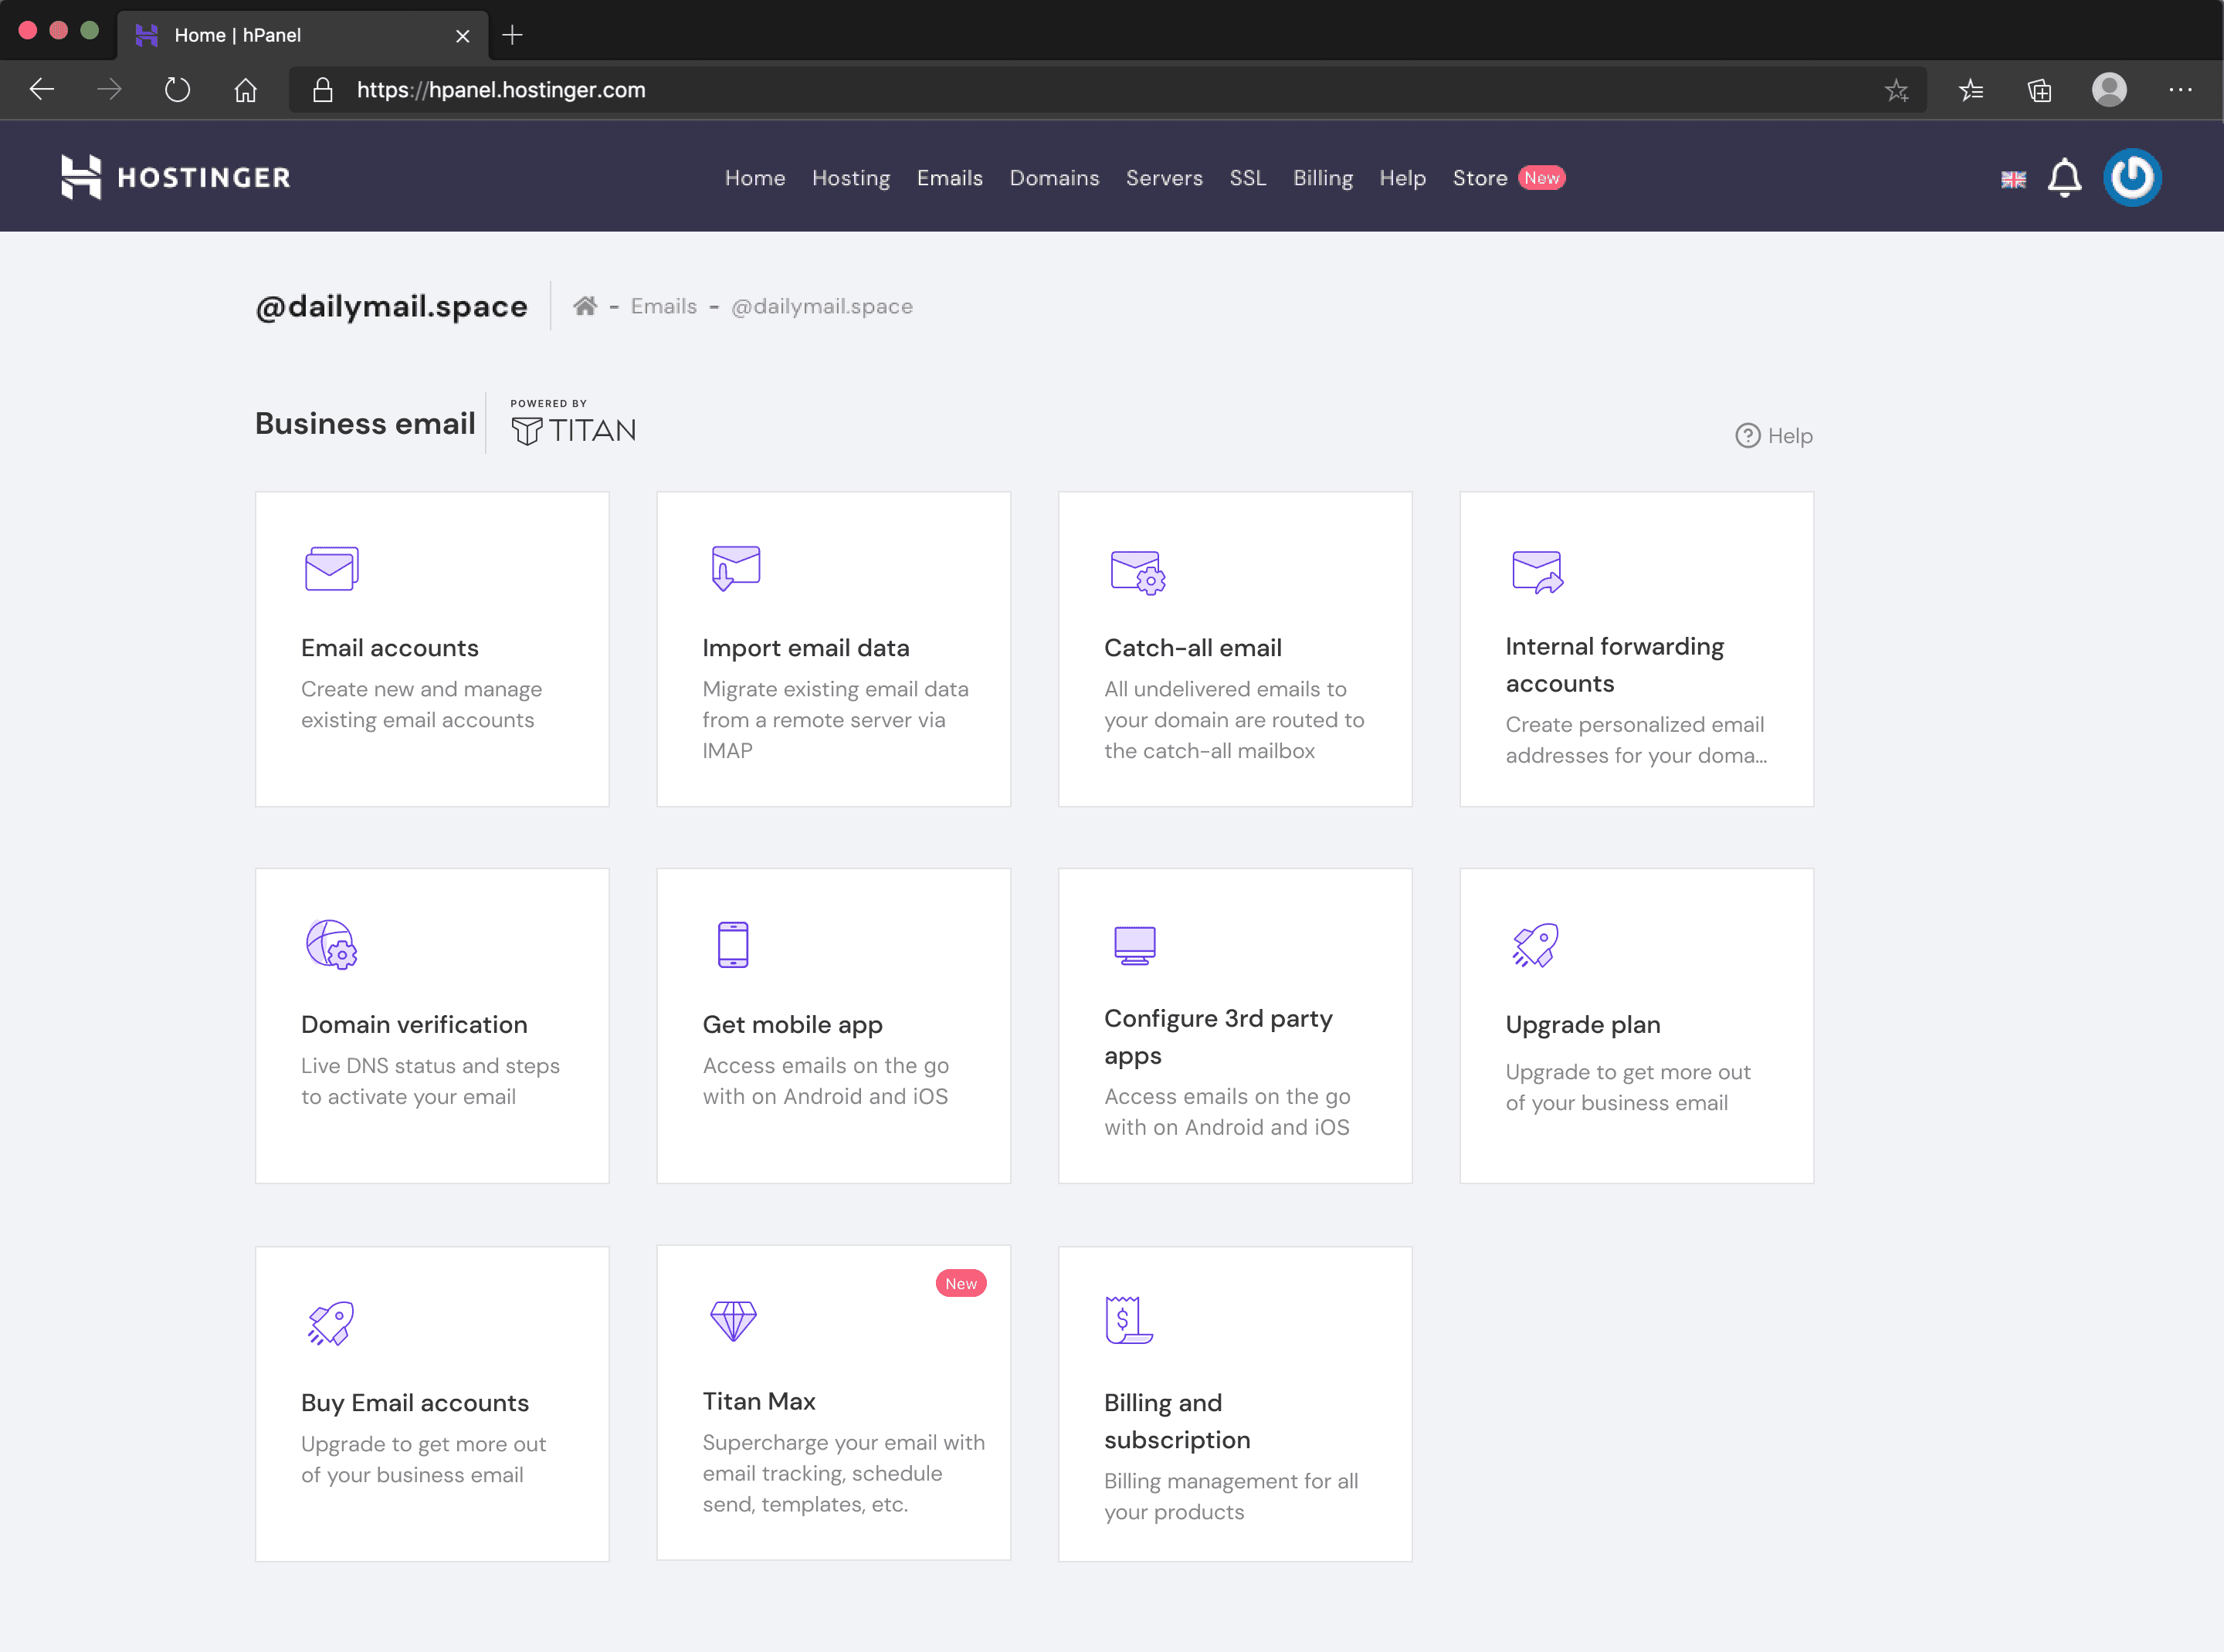
Task: Click the Titan Max diamond icon
Action: pos(734,1321)
